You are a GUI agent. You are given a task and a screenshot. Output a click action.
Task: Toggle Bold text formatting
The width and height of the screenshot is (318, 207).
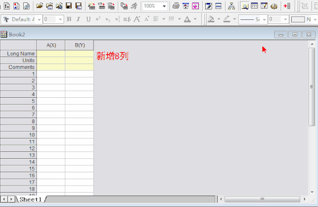69,19
